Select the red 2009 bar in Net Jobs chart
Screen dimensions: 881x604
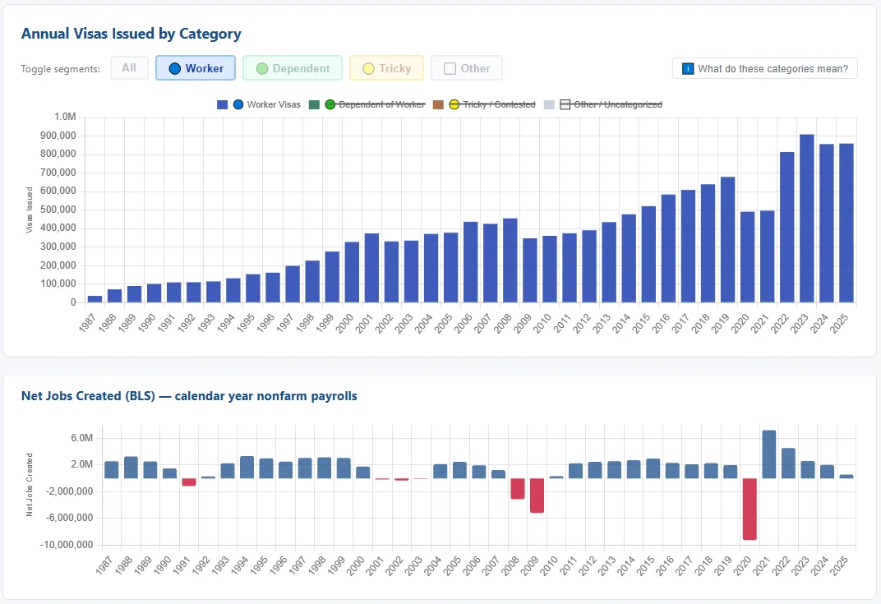tap(537, 496)
